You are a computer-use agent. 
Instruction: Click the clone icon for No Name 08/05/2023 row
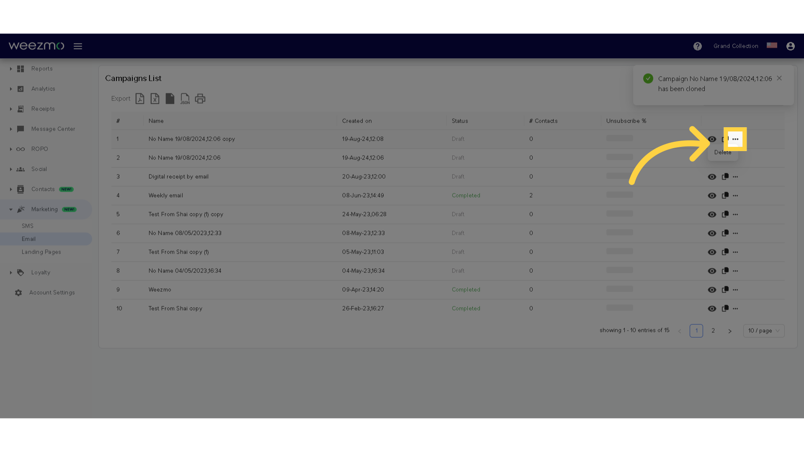pyautogui.click(x=725, y=233)
